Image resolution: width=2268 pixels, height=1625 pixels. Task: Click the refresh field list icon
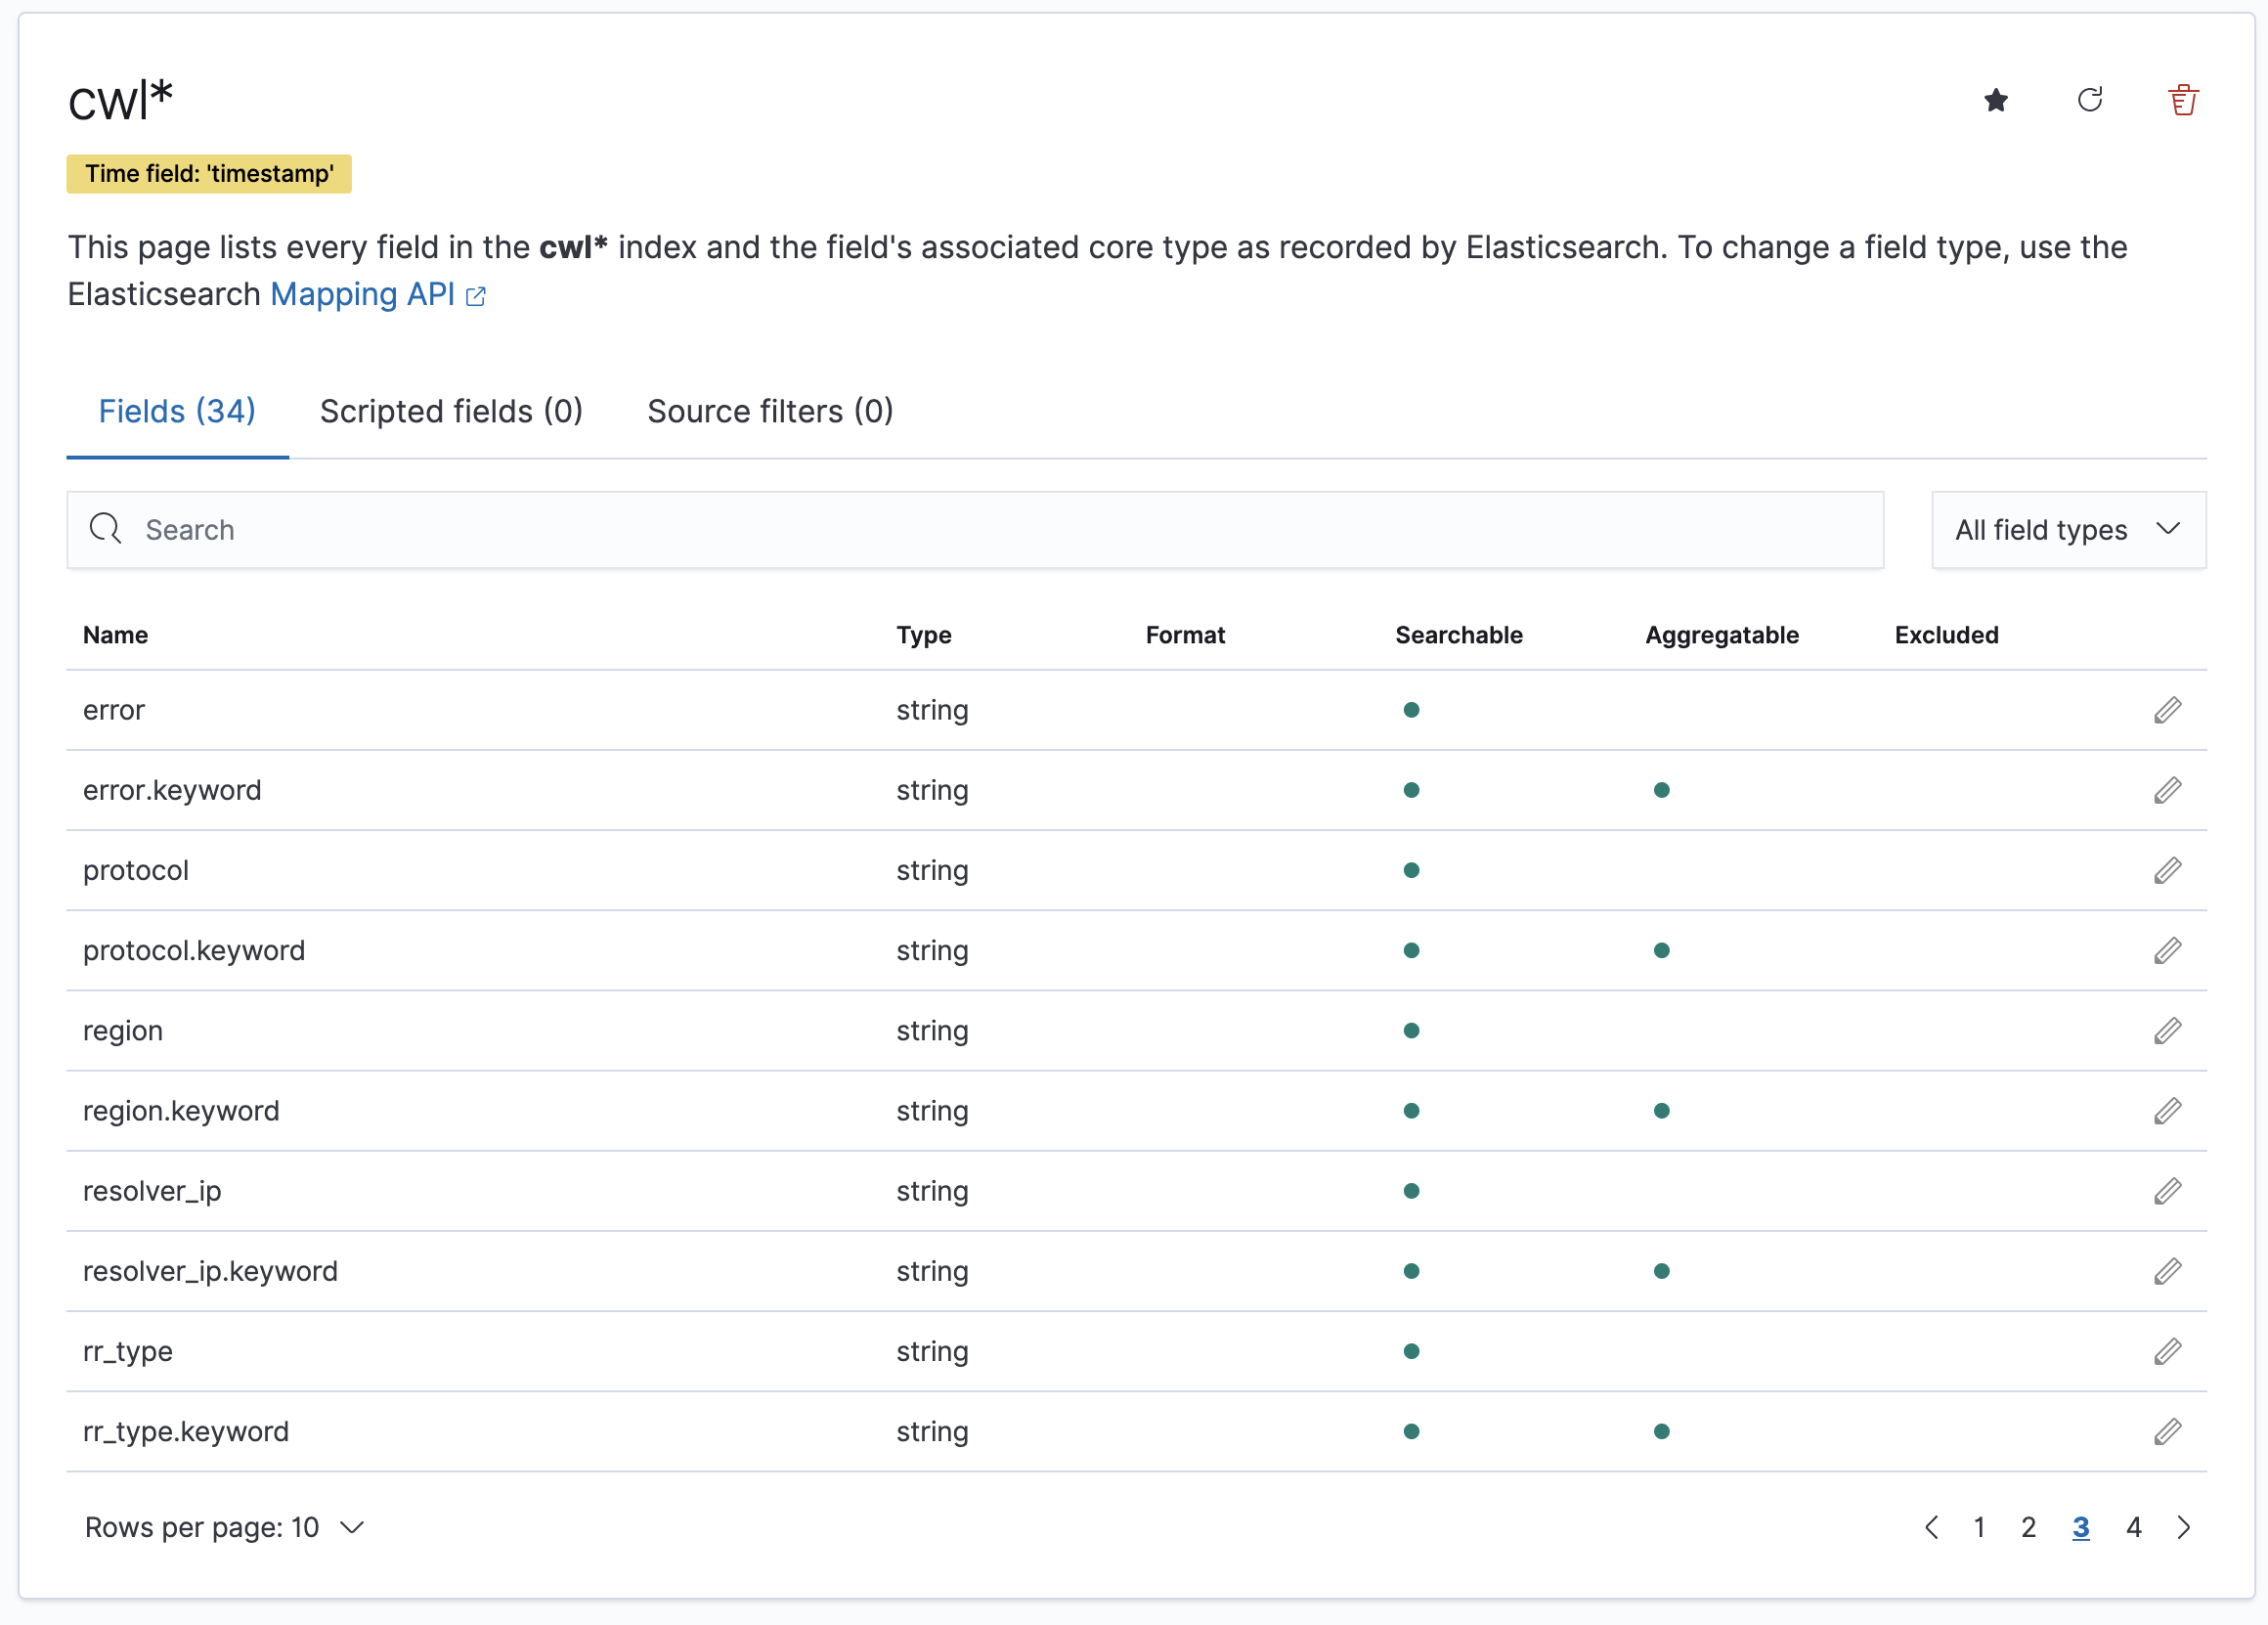(x=2089, y=100)
